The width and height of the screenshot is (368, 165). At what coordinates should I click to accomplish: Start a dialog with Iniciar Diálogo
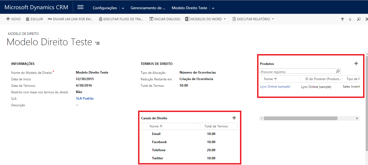pyautogui.click(x=165, y=19)
